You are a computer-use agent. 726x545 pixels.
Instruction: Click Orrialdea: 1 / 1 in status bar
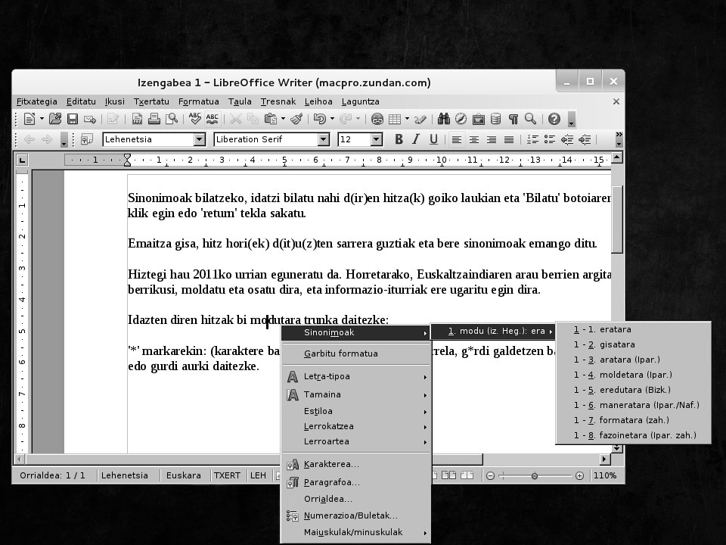click(x=52, y=475)
